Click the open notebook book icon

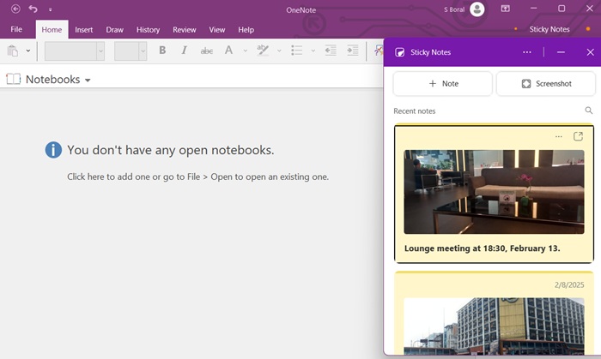14,79
